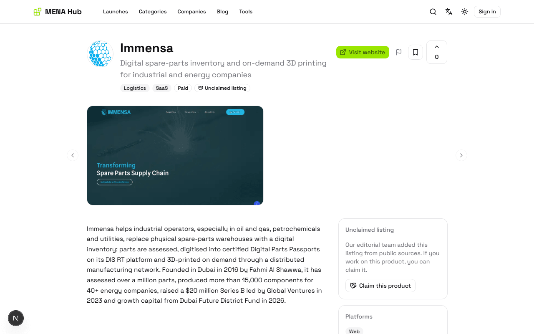Click the Claim this product button
Screen dimensions: 534x334
[380, 286]
